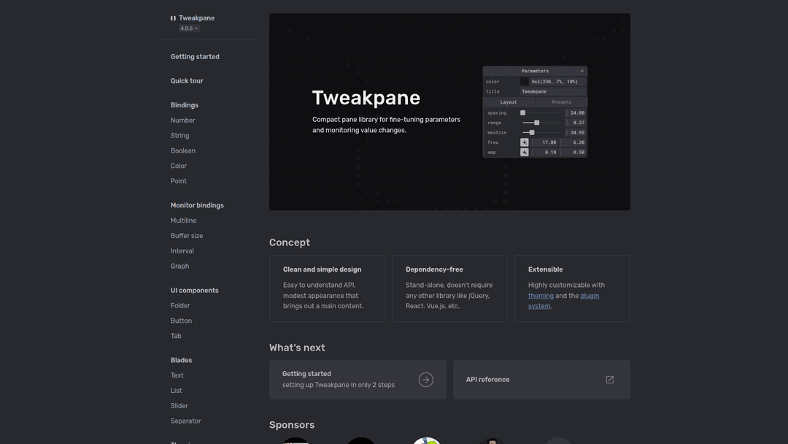
Task: Click the maxSize slider handle
Action: (x=532, y=133)
